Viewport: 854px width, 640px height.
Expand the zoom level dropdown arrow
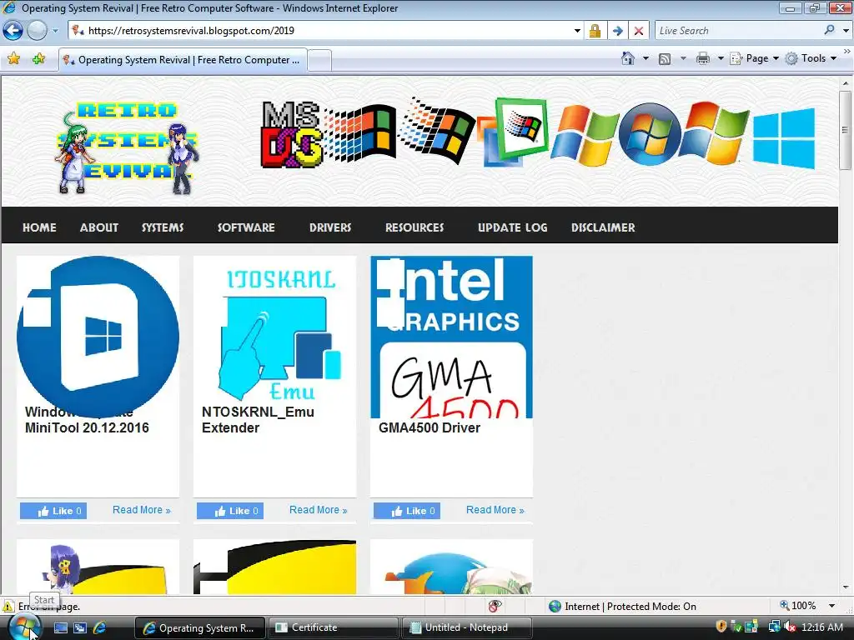tap(831, 606)
